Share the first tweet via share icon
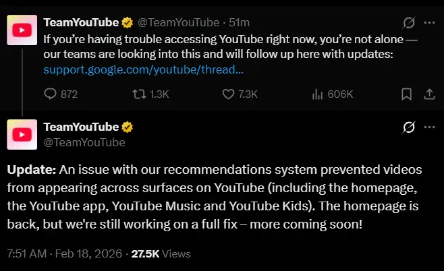This screenshot has height=271, width=444. [x=429, y=94]
